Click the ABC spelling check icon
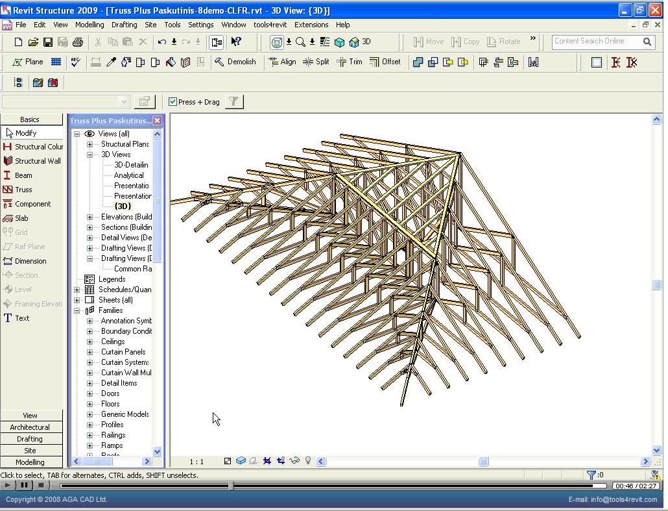668x511 pixels. [x=75, y=62]
